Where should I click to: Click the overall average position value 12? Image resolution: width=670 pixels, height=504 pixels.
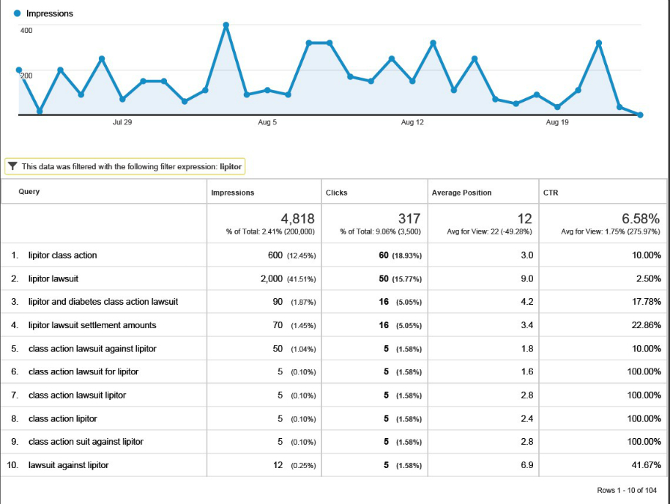pyautogui.click(x=525, y=219)
